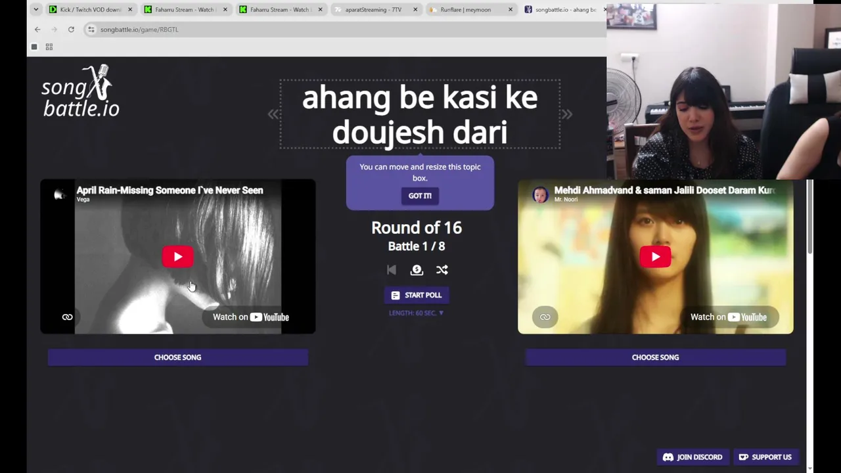
Task: Click the songbattle.io logo
Action: [81, 91]
